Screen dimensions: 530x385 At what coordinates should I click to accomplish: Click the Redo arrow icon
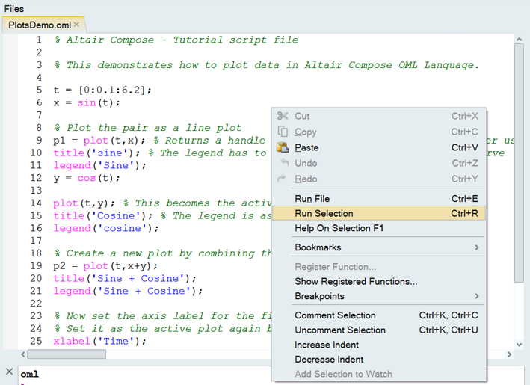[x=283, y=179]
